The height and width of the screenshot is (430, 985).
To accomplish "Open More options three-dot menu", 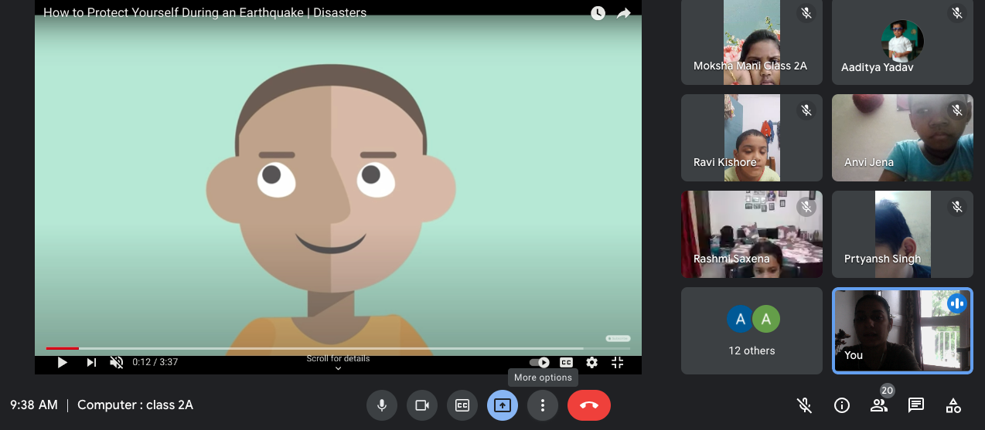I will pos(543,405).
